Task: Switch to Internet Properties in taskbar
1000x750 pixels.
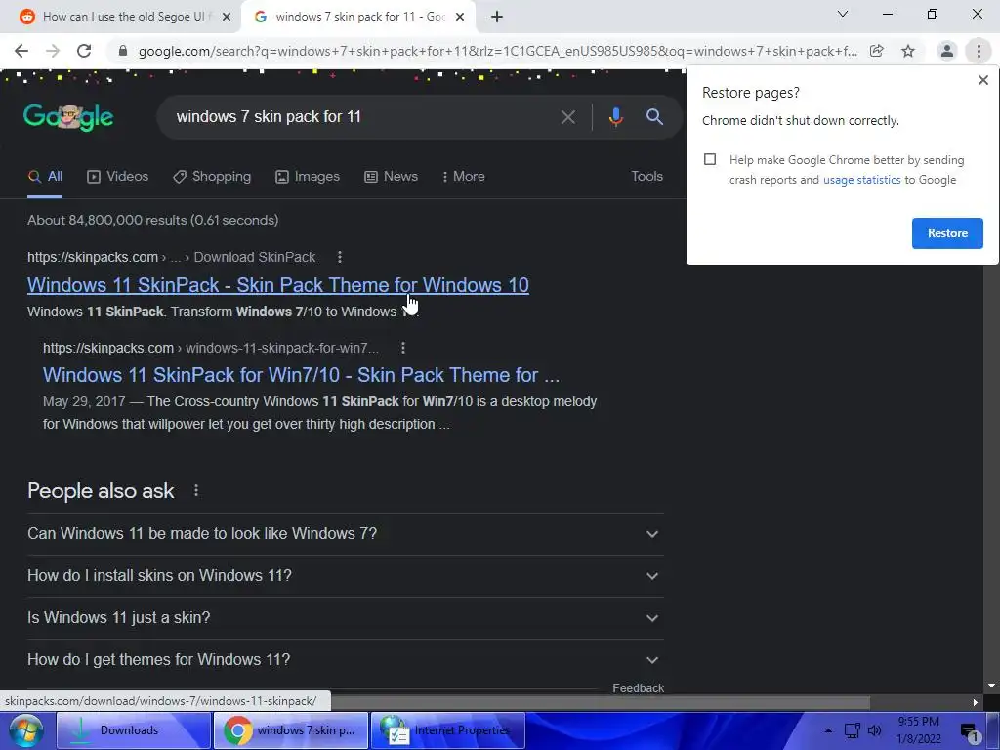Action: pyautogui.click(x=447, y=730)
